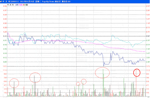Click the red circle around the black volume bar near 795

35,77
